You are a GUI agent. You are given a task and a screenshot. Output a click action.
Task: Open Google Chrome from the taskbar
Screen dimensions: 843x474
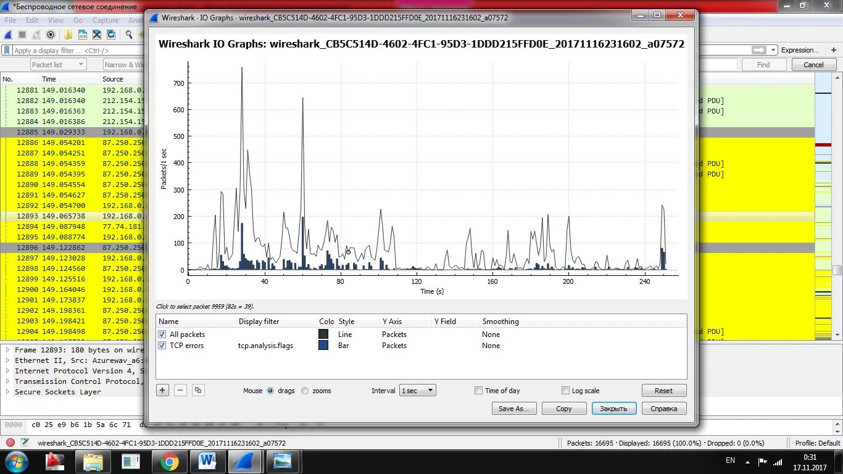pos(170,462)
